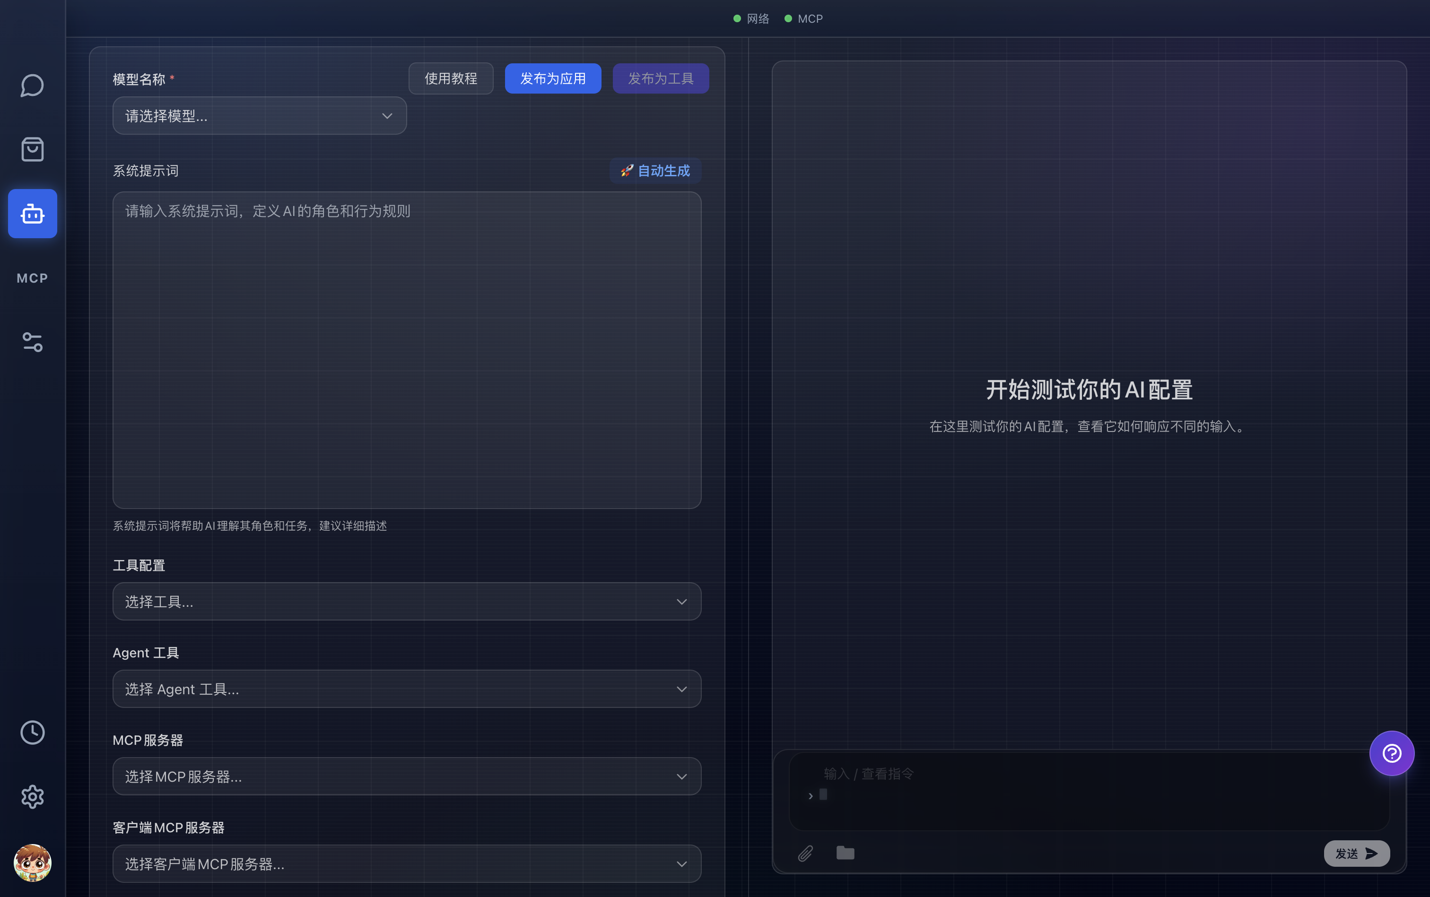Image resolution: width=1430 pixels, height=897 pixels.
Task: Expand the 请选择模型 model dropdown
Action: [x=260, y=116]
